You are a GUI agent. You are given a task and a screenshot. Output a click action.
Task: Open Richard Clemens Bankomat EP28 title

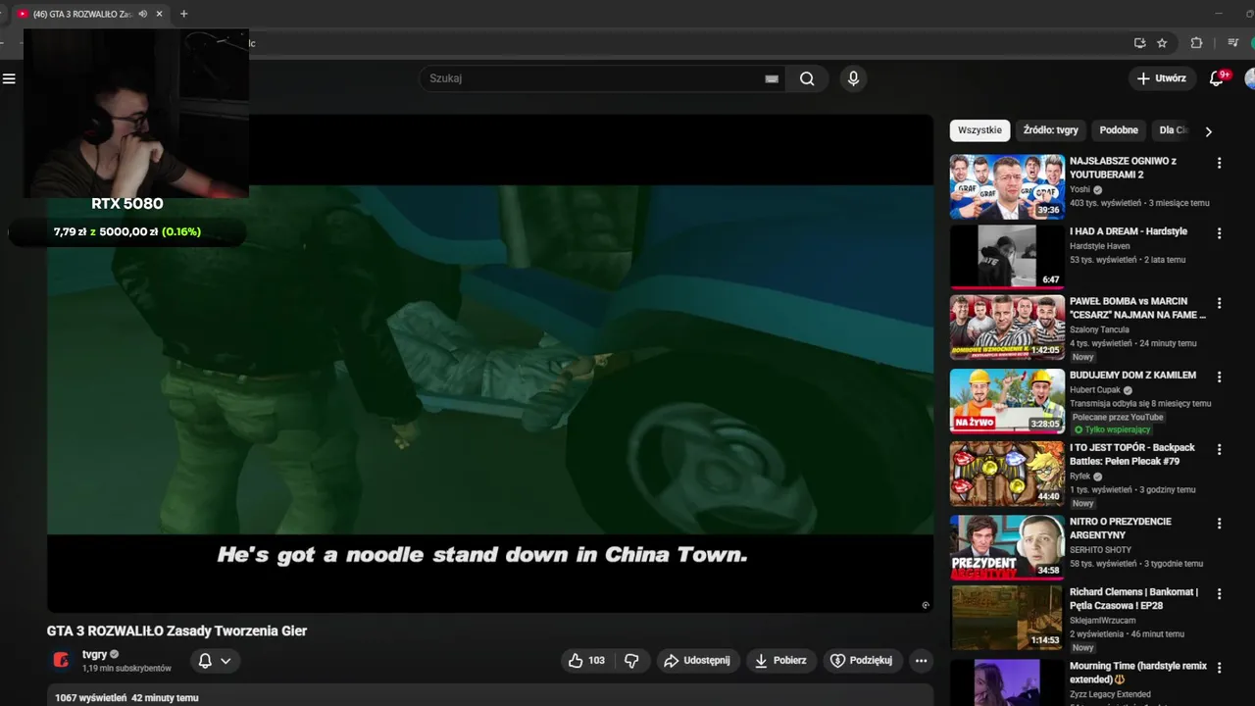(1133, 598)
